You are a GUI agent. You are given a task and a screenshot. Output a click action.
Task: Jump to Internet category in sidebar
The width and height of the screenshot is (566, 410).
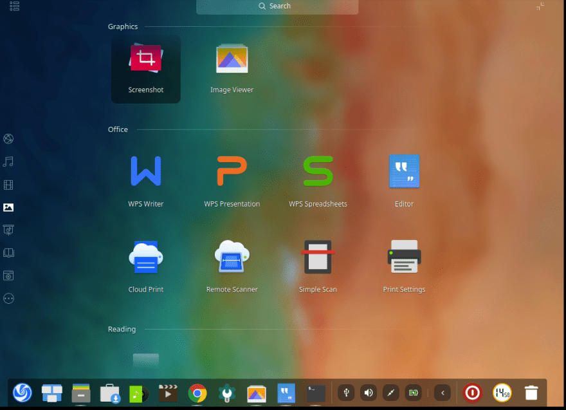tap(8, 139)
